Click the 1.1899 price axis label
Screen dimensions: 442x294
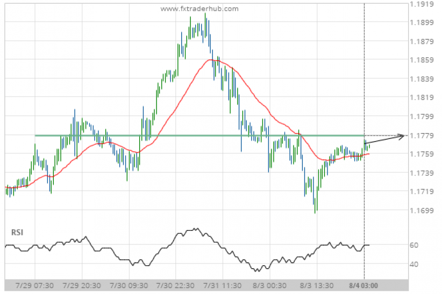tap(422, 23)
